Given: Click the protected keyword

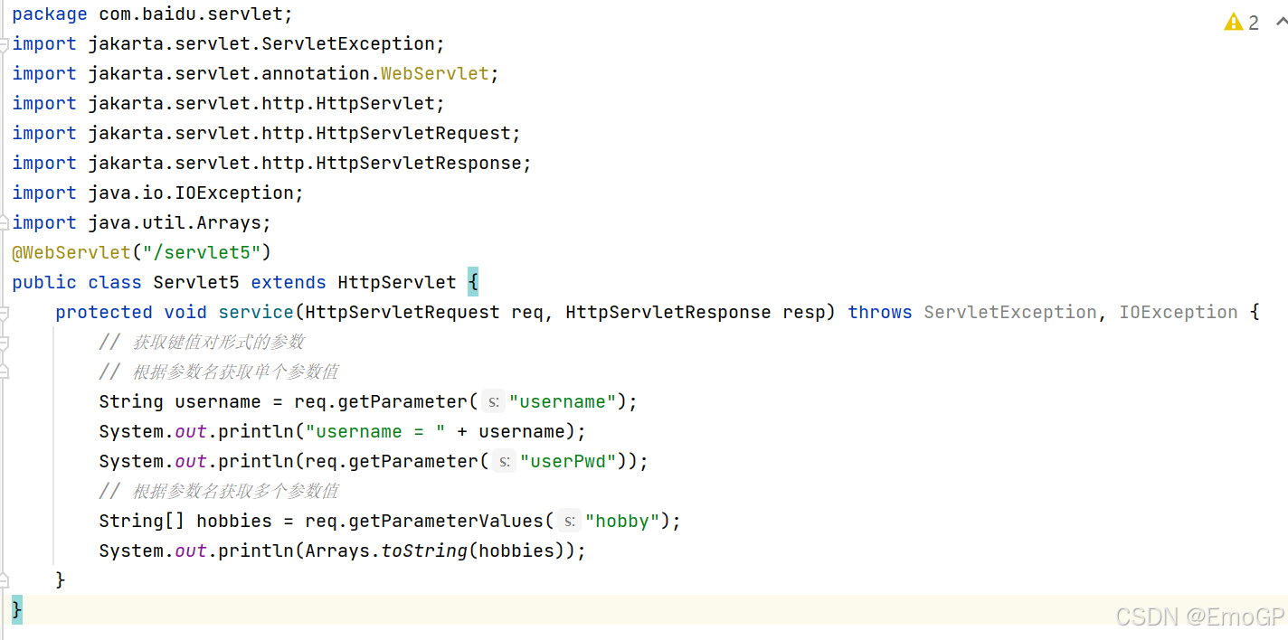Looking at the screenshot, I should coord(104,312).
